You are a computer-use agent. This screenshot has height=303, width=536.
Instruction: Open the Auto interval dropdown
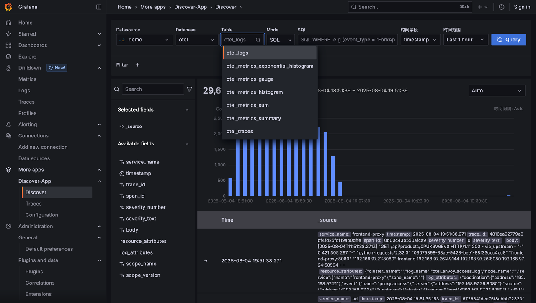pos(497,91)
